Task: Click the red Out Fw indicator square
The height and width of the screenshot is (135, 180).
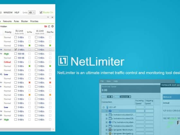Action: click(50, 83)
